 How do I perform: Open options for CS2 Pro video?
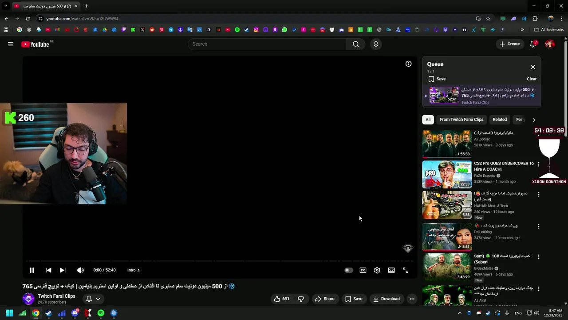(539, 164)
